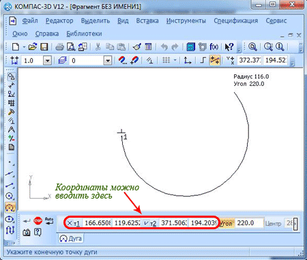This screenshot has height=260, width=307.
Task: Switch to the Dimensions toolbar
Action: tap(12, 85)
